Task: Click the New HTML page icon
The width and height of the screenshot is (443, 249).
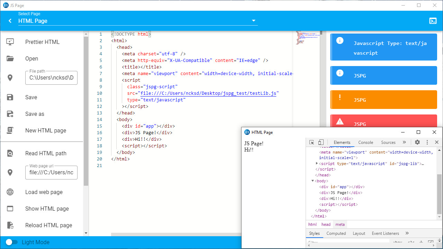Action: pyautogui.click(x=10, y=130)
